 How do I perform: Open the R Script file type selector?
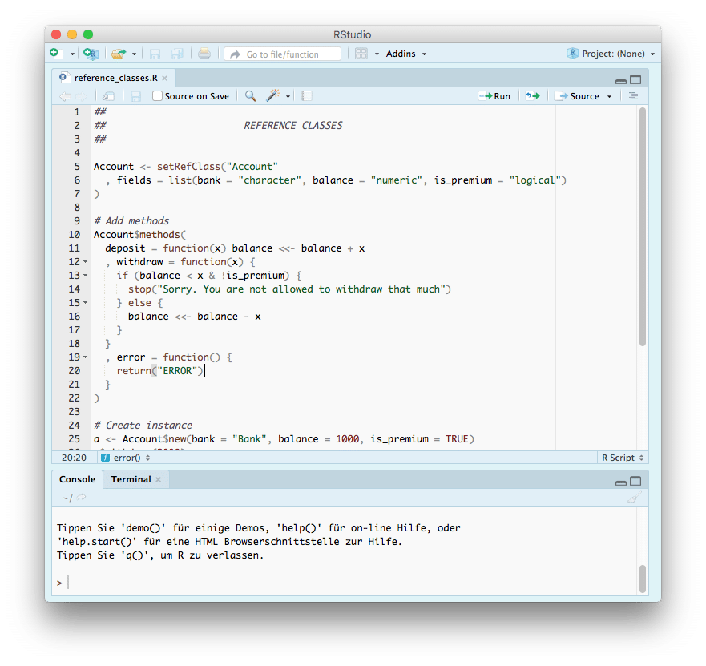coord(623,458)
